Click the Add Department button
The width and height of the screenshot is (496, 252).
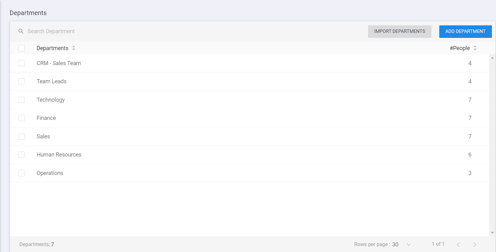click(x=465, y=31)
